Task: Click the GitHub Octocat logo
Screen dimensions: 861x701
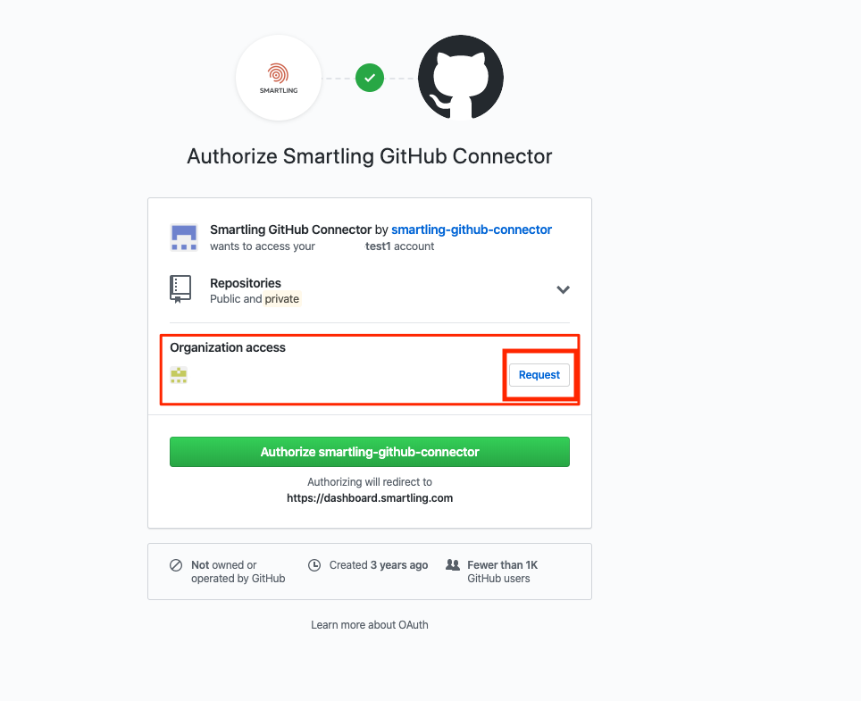Action: pos(461,78)
